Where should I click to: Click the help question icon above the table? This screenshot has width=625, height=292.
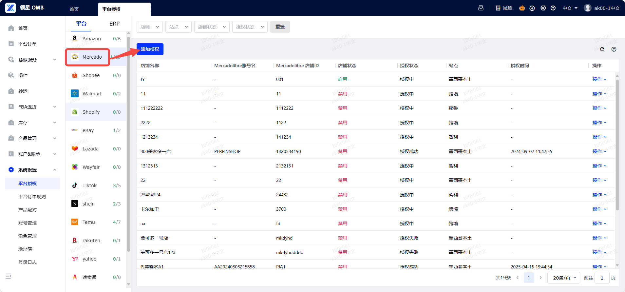coord(614,49)
